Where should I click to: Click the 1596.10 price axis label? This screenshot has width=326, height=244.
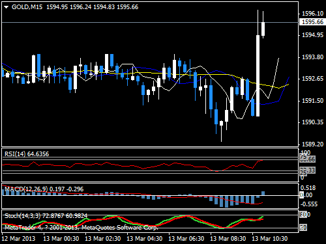312,14
